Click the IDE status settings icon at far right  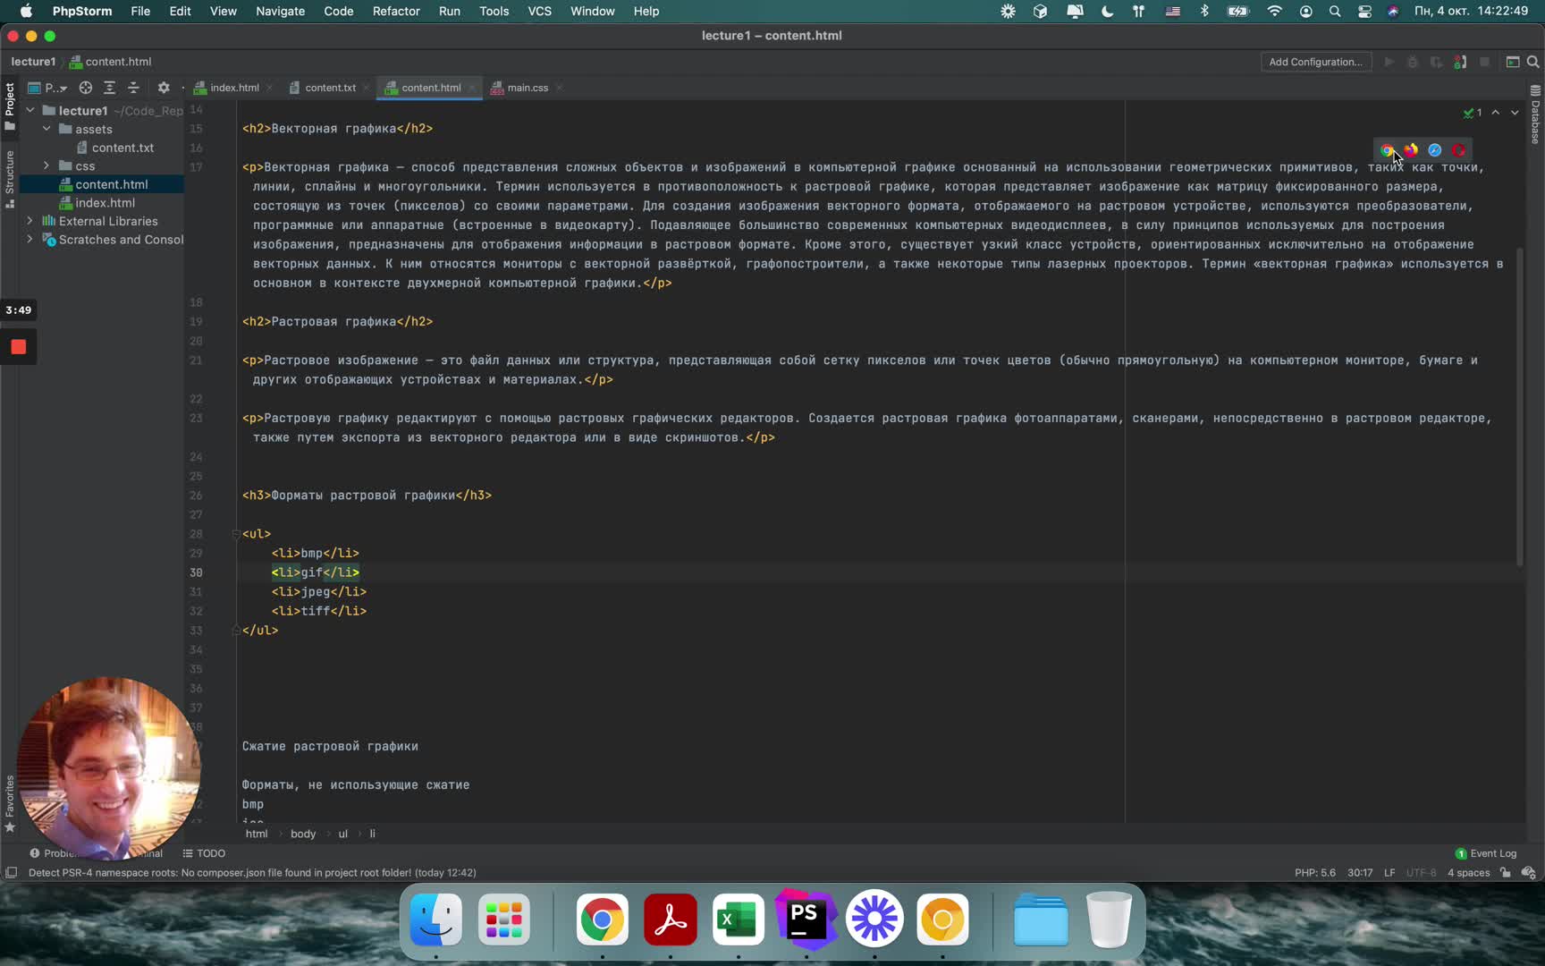[x=1529, y=873]
